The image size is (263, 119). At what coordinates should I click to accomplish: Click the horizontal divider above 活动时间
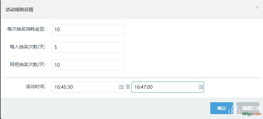[x=132, y=78]
